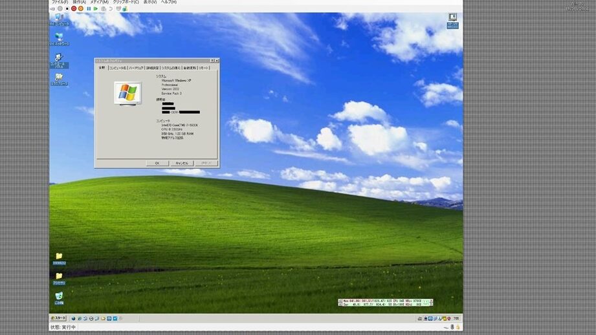This screenshot has height=335, width=596.
Task: Click the grey Start VM toolbar icon
Action: [60, 9]
